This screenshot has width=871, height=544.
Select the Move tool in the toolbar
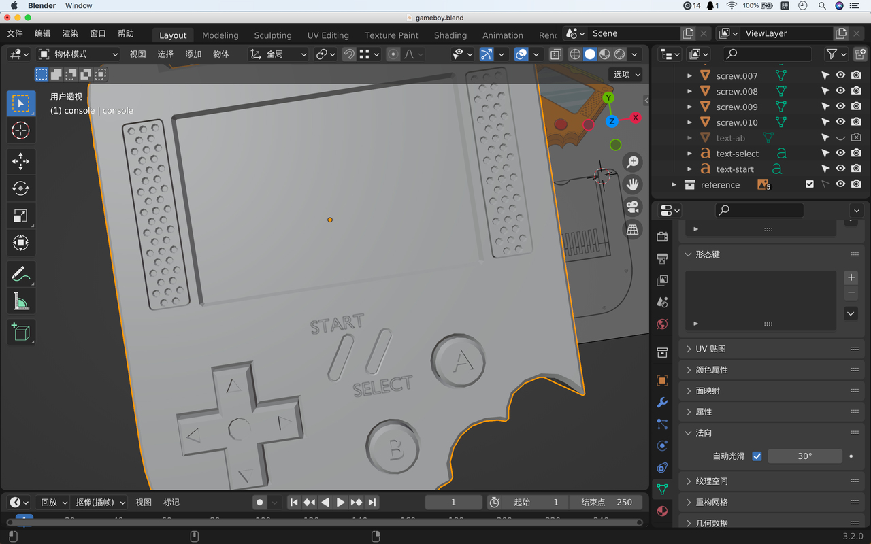[x=20, y=161]
